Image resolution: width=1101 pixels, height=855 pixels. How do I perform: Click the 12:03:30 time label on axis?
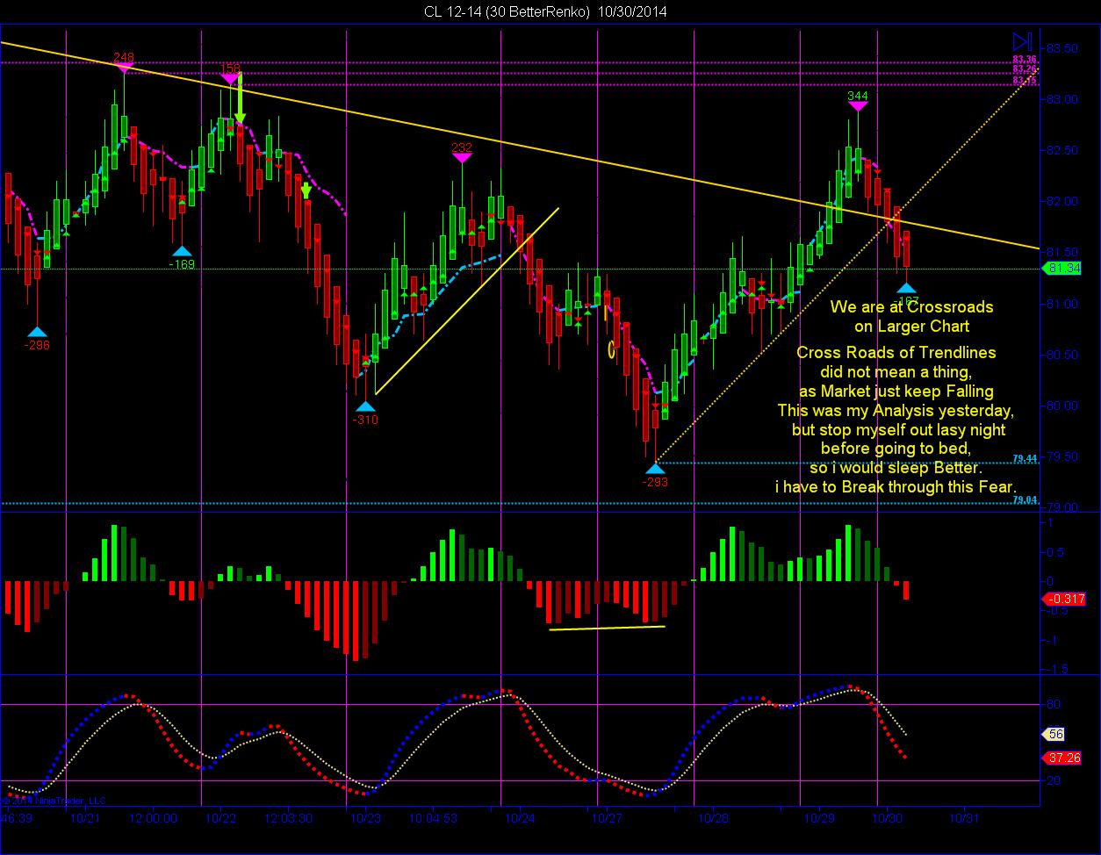pyautogui.click(x=288, y=817)
